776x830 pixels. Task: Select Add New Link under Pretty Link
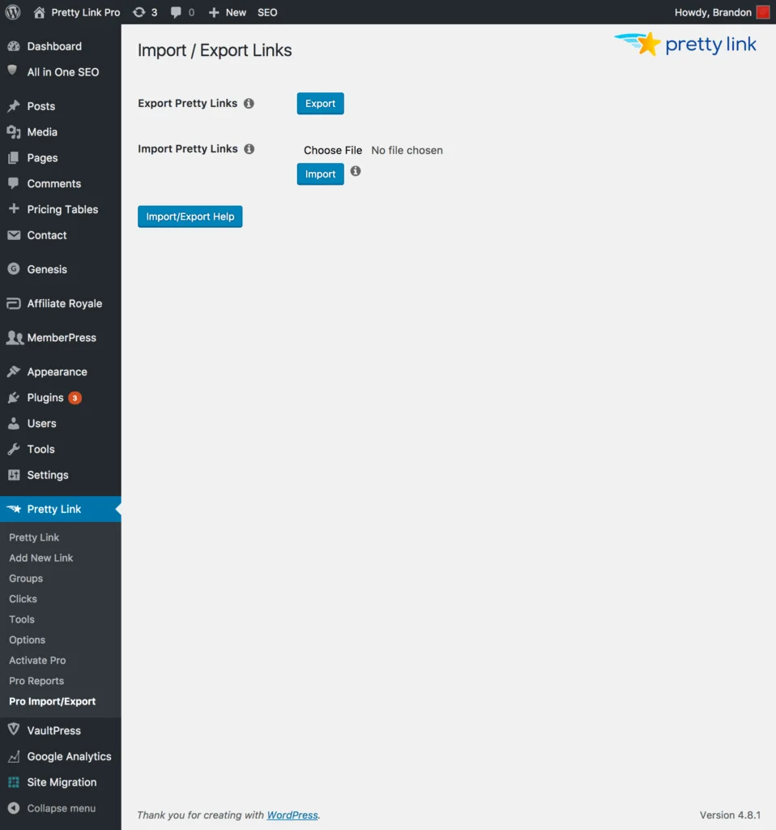[41, 558]
